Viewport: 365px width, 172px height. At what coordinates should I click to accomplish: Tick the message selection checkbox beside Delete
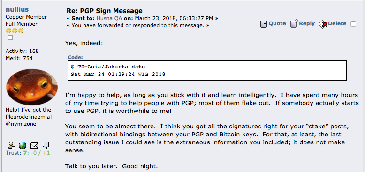pyautogui.click(x=353, y=24)
